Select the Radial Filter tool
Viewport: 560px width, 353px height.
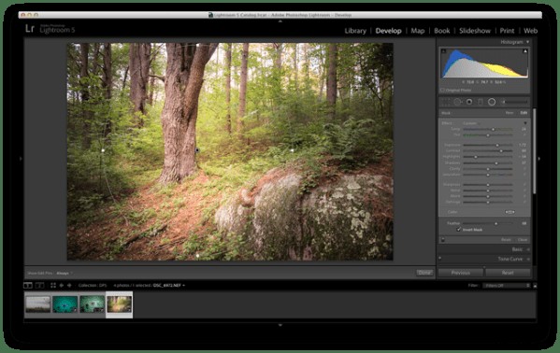coord(492,102)
